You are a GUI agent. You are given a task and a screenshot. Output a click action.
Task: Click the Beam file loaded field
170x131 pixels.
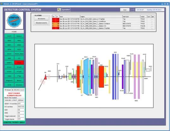click(14, 100)
